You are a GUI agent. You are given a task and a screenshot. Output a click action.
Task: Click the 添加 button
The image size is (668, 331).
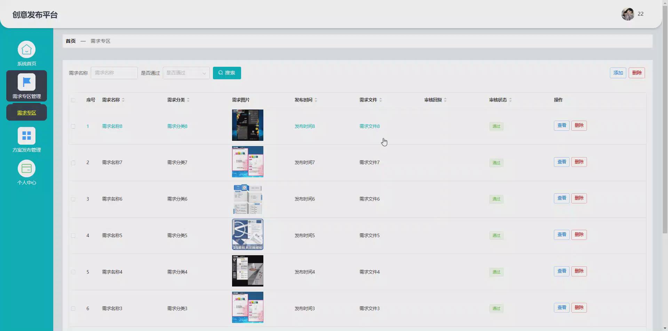pyautogui.click(x=618, y=73)
